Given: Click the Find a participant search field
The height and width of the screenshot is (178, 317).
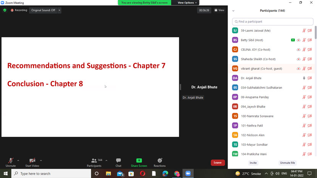Looking at the screenshot, I should (x=272, y=21).
